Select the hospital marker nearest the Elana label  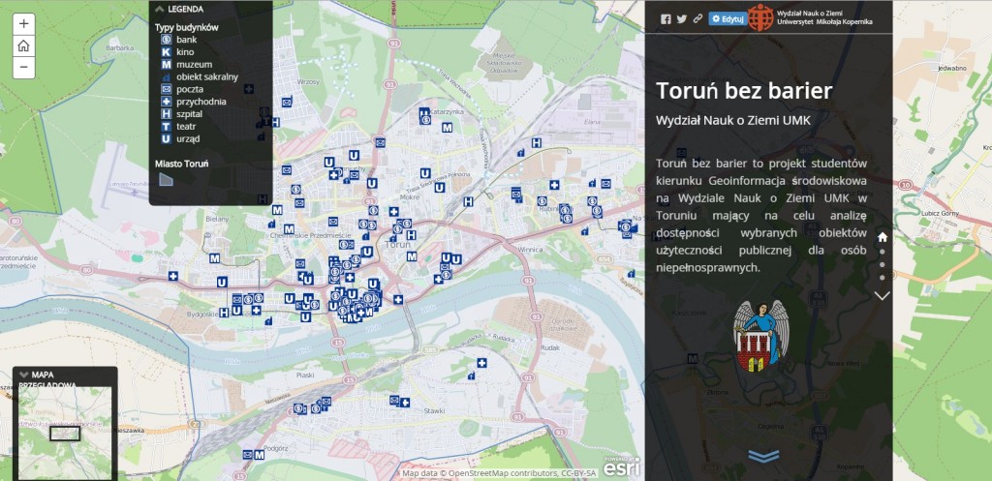537,143
